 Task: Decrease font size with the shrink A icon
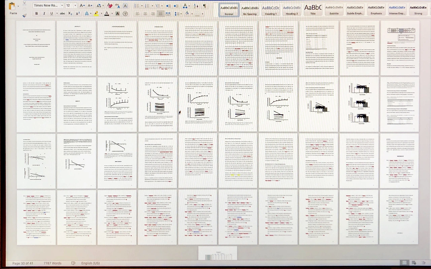point(90,5)
